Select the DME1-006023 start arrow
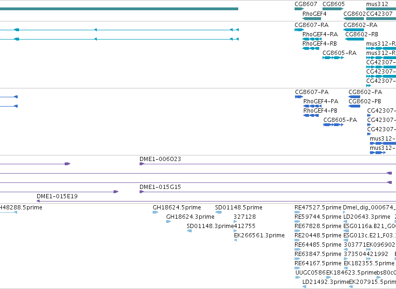Viewport: 396px width, 289px height. pyautogui.click(x=142, y=164)
